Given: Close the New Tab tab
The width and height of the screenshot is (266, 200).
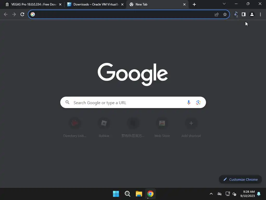Looking at the screenshot, I should (184, 4).
